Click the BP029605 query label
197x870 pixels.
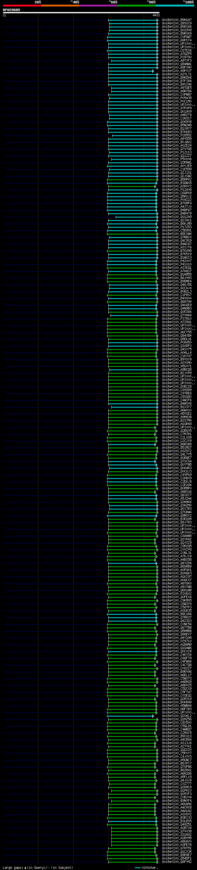11,10
